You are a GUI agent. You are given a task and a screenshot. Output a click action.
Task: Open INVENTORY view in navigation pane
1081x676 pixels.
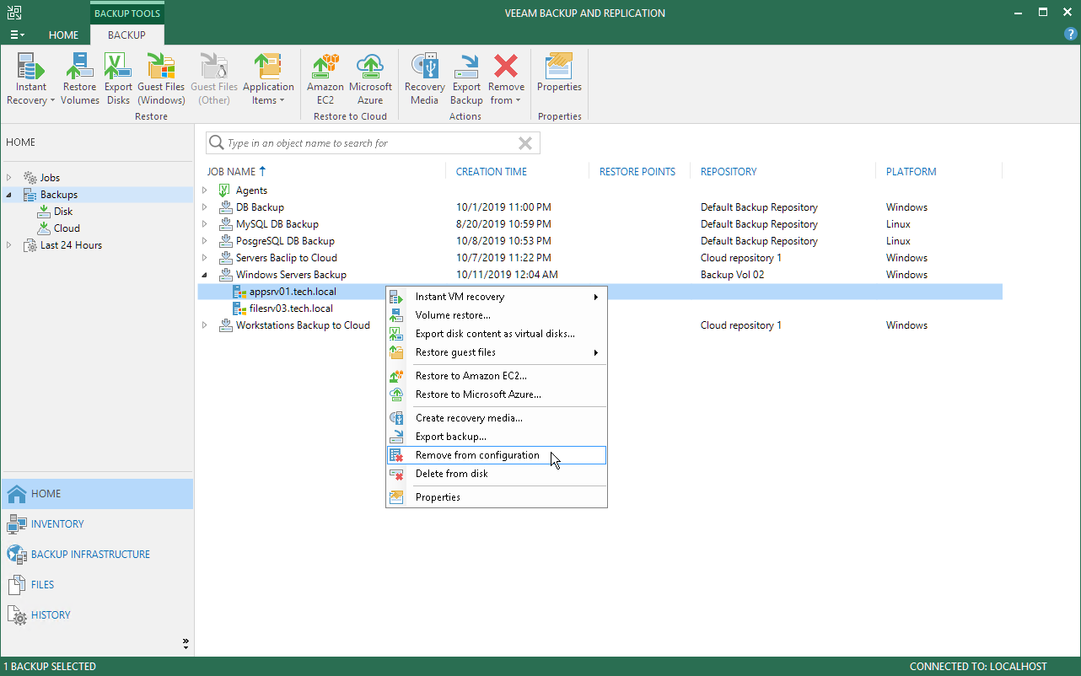point(97,524)
